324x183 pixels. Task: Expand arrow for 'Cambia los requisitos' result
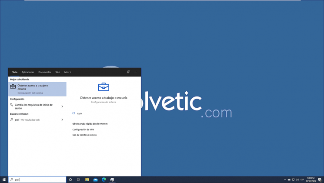pyautogui.click(x=62, y=106)
